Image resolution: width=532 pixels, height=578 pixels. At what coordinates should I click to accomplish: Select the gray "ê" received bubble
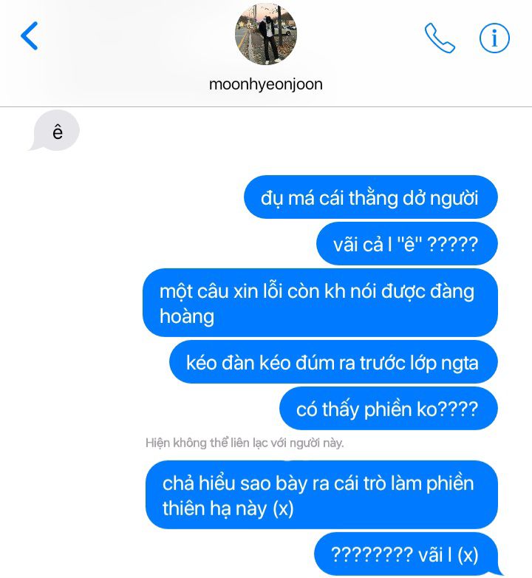[x=55, y=131]
